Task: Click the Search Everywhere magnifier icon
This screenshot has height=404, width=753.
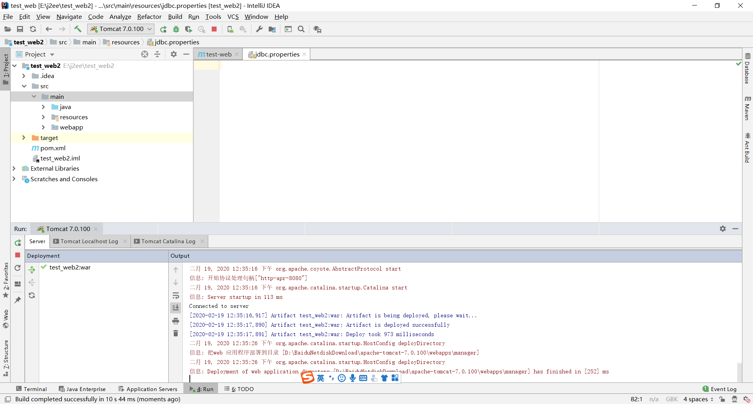Action: point(301,29)
